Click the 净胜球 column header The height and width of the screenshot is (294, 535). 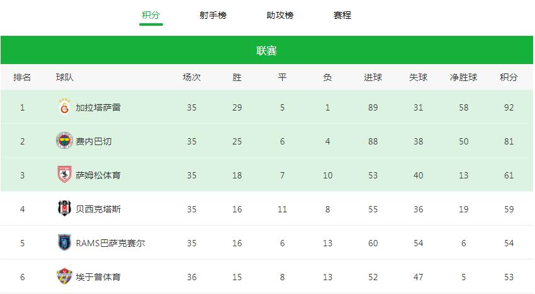click(463, 77)
